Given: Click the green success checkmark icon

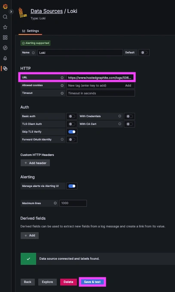Looking at the screenshot, I should click(x=28, y=259).
